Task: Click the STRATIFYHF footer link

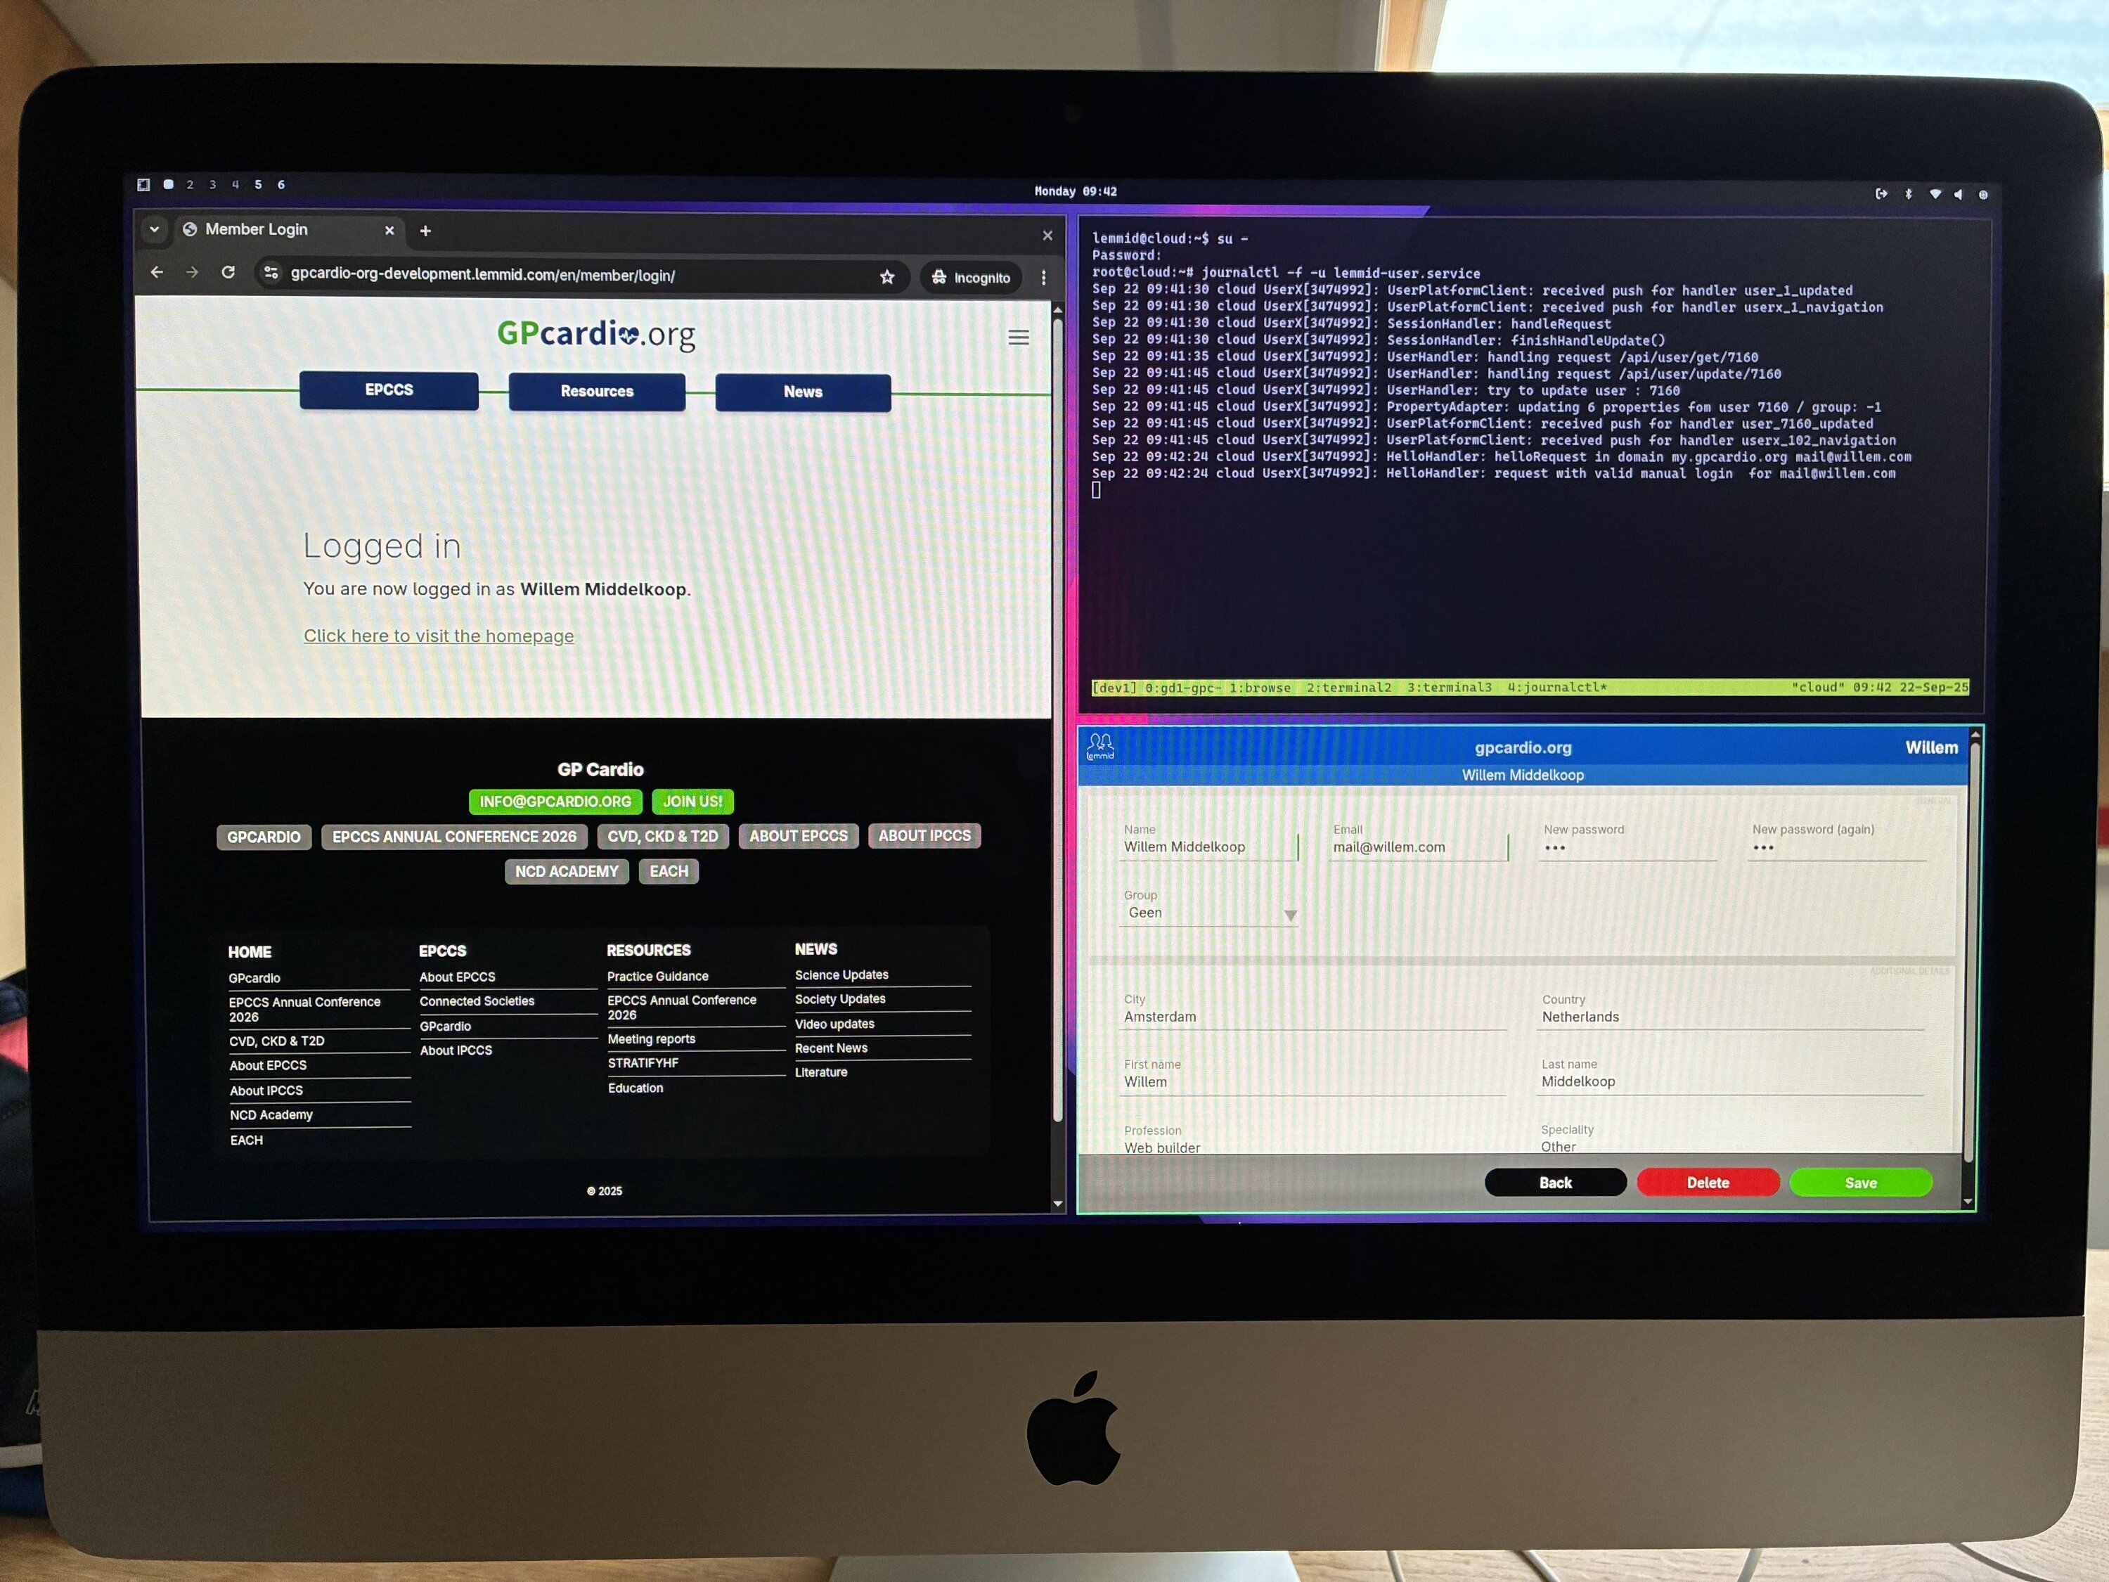Action: pos(643,1063)
